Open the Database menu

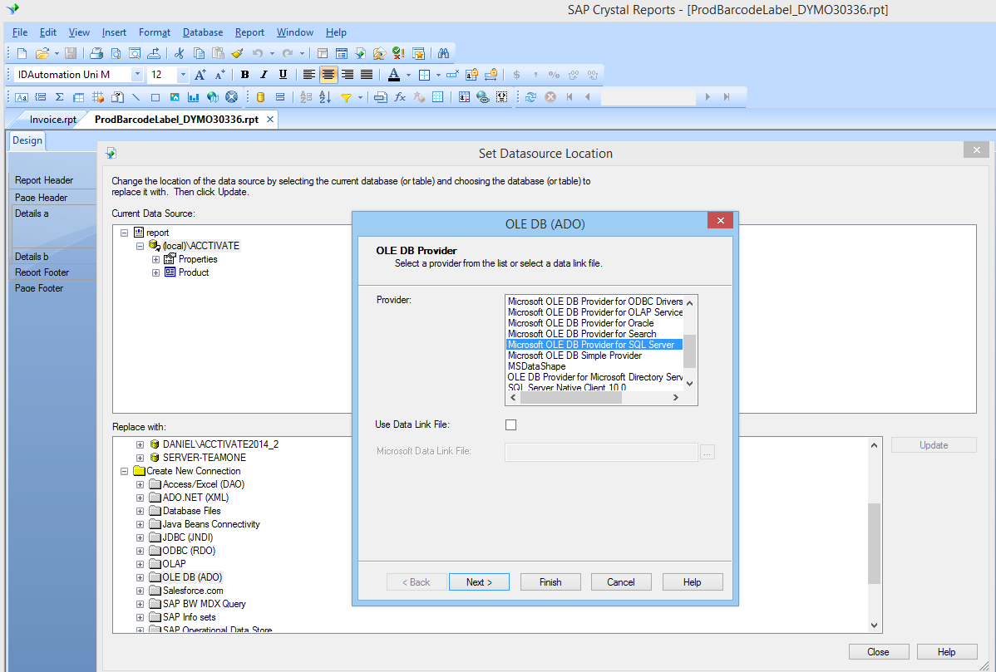tap(203, 32)
